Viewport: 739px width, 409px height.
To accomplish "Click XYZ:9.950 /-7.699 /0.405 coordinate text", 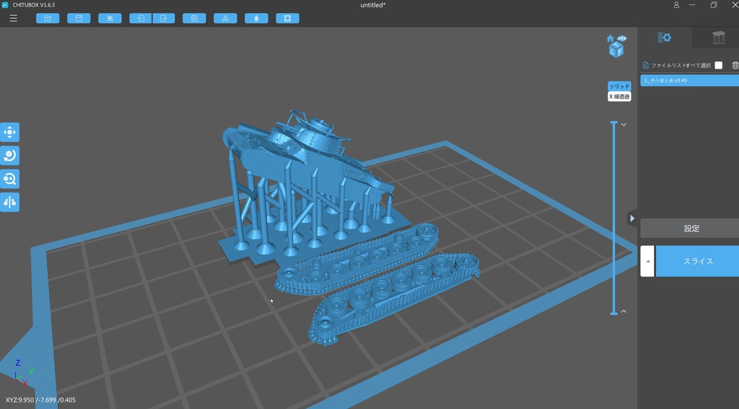I will (x=40, y=400).
